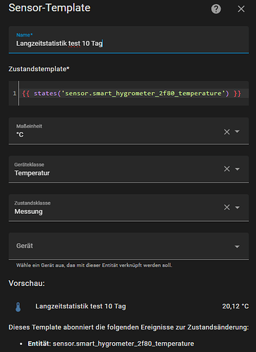Open the help question mark icon

(x=216, y=9)
